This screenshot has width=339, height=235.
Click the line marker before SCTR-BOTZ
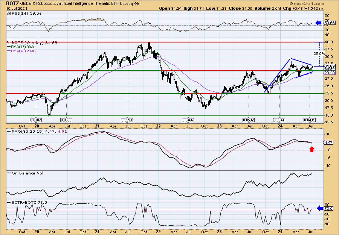[x=9, y=202]
